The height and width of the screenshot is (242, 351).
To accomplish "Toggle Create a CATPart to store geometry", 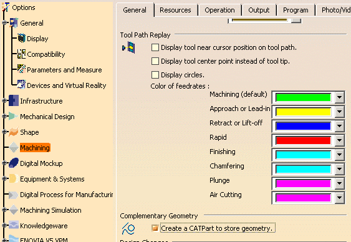I will (x=155, y=228).
